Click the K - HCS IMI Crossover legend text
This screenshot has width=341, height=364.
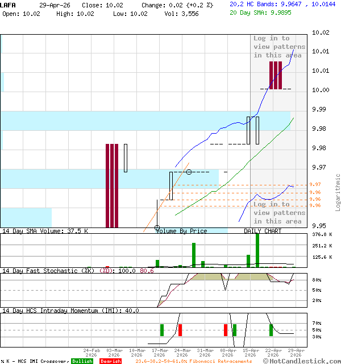[35, 361]
